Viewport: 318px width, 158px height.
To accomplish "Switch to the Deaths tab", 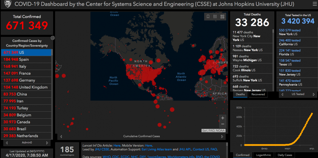I will [x=240, y=94].
